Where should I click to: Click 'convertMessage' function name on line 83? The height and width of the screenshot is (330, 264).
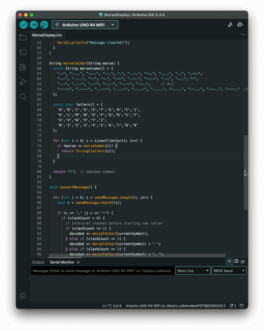(74, 187)
